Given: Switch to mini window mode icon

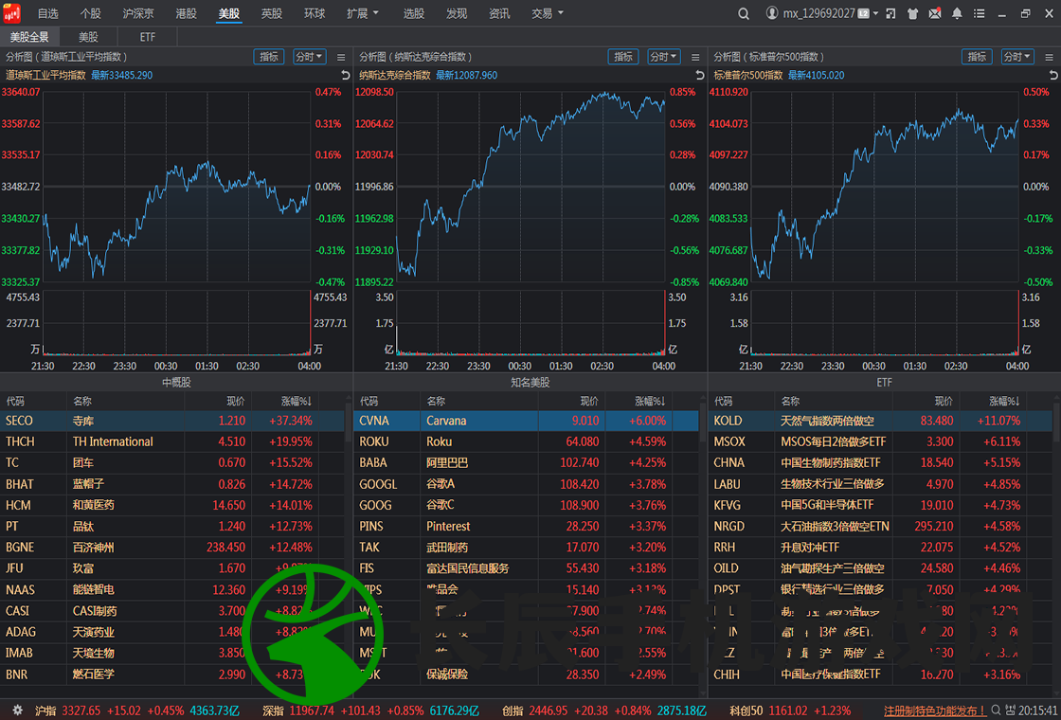Looking at the screenshot, I should pyautogui.click(x=891, y=13).
